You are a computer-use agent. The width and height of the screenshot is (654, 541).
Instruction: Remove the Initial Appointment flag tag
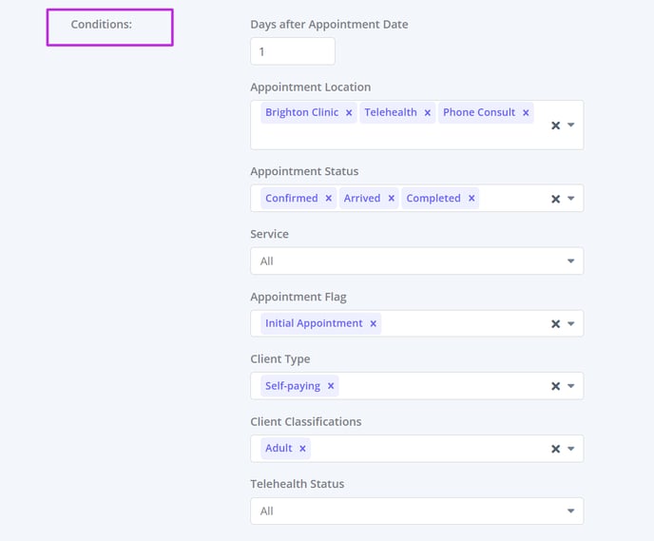374,323
